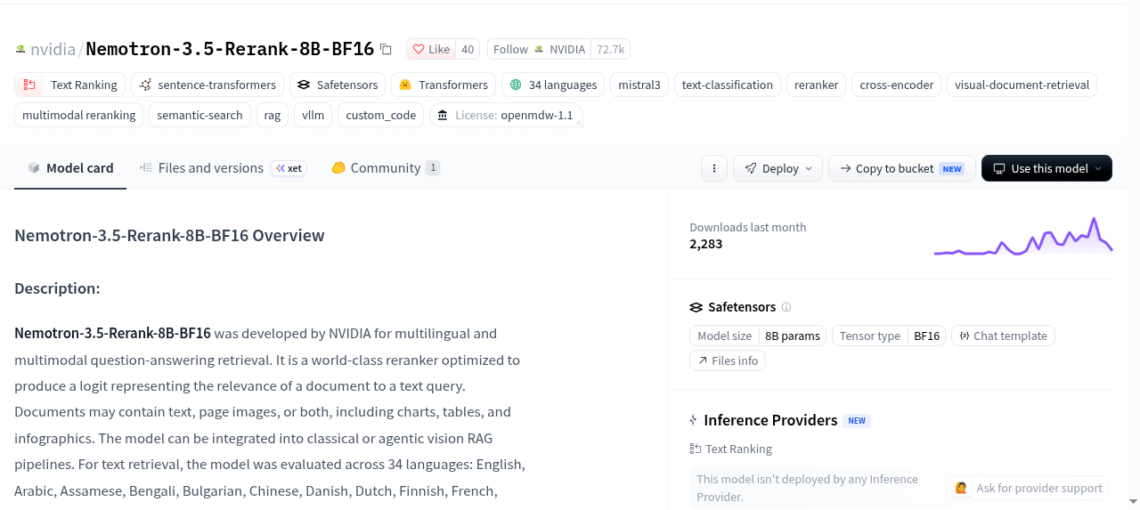Select the Transformers library tag
Viewport: 1140px width, 510px height.
pyautogui.click(x=444, y=85)
